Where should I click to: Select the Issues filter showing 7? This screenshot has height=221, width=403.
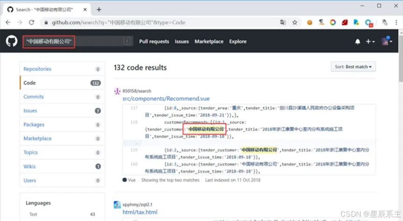pyautogui.click(x=62, y=110)
